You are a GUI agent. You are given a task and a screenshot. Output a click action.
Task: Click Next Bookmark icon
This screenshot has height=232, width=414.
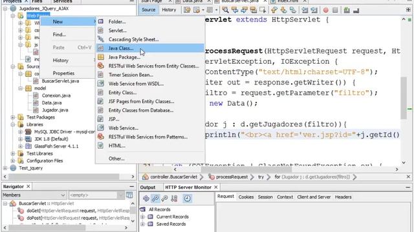(283, 10)
